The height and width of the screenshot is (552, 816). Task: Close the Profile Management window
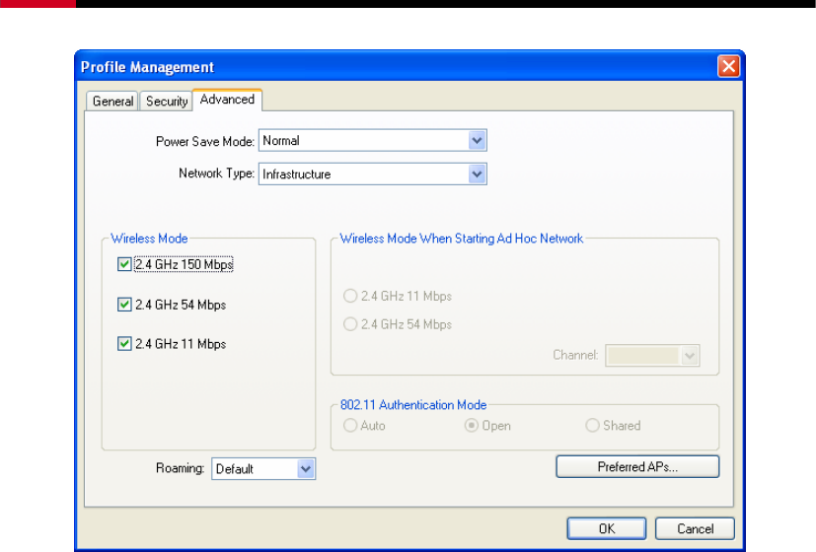[728, 66]
